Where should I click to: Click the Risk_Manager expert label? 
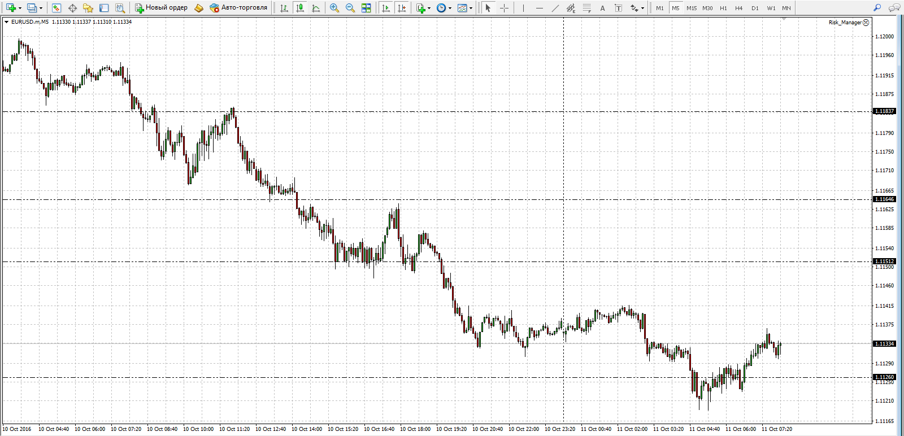849,23
